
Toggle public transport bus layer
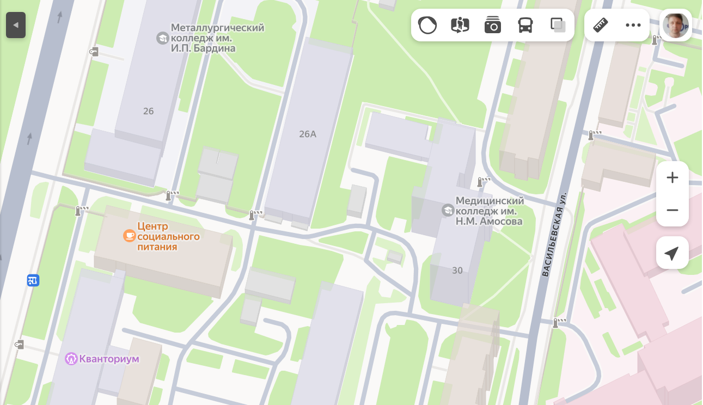(x=525, y=25)
